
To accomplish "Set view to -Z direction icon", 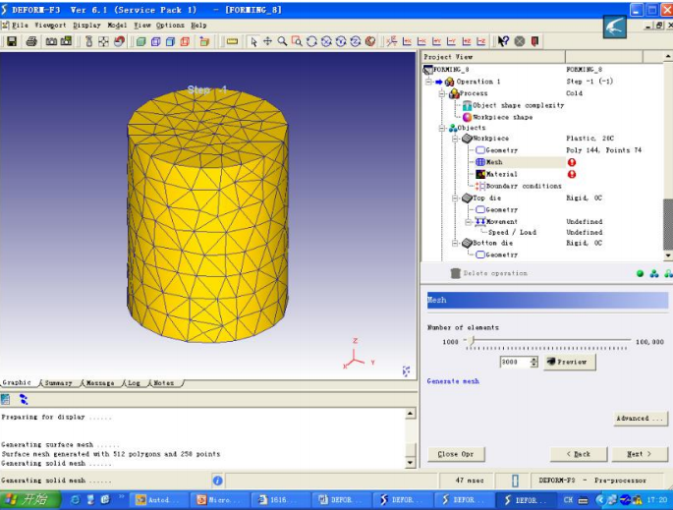I will (x=481, y=41).
